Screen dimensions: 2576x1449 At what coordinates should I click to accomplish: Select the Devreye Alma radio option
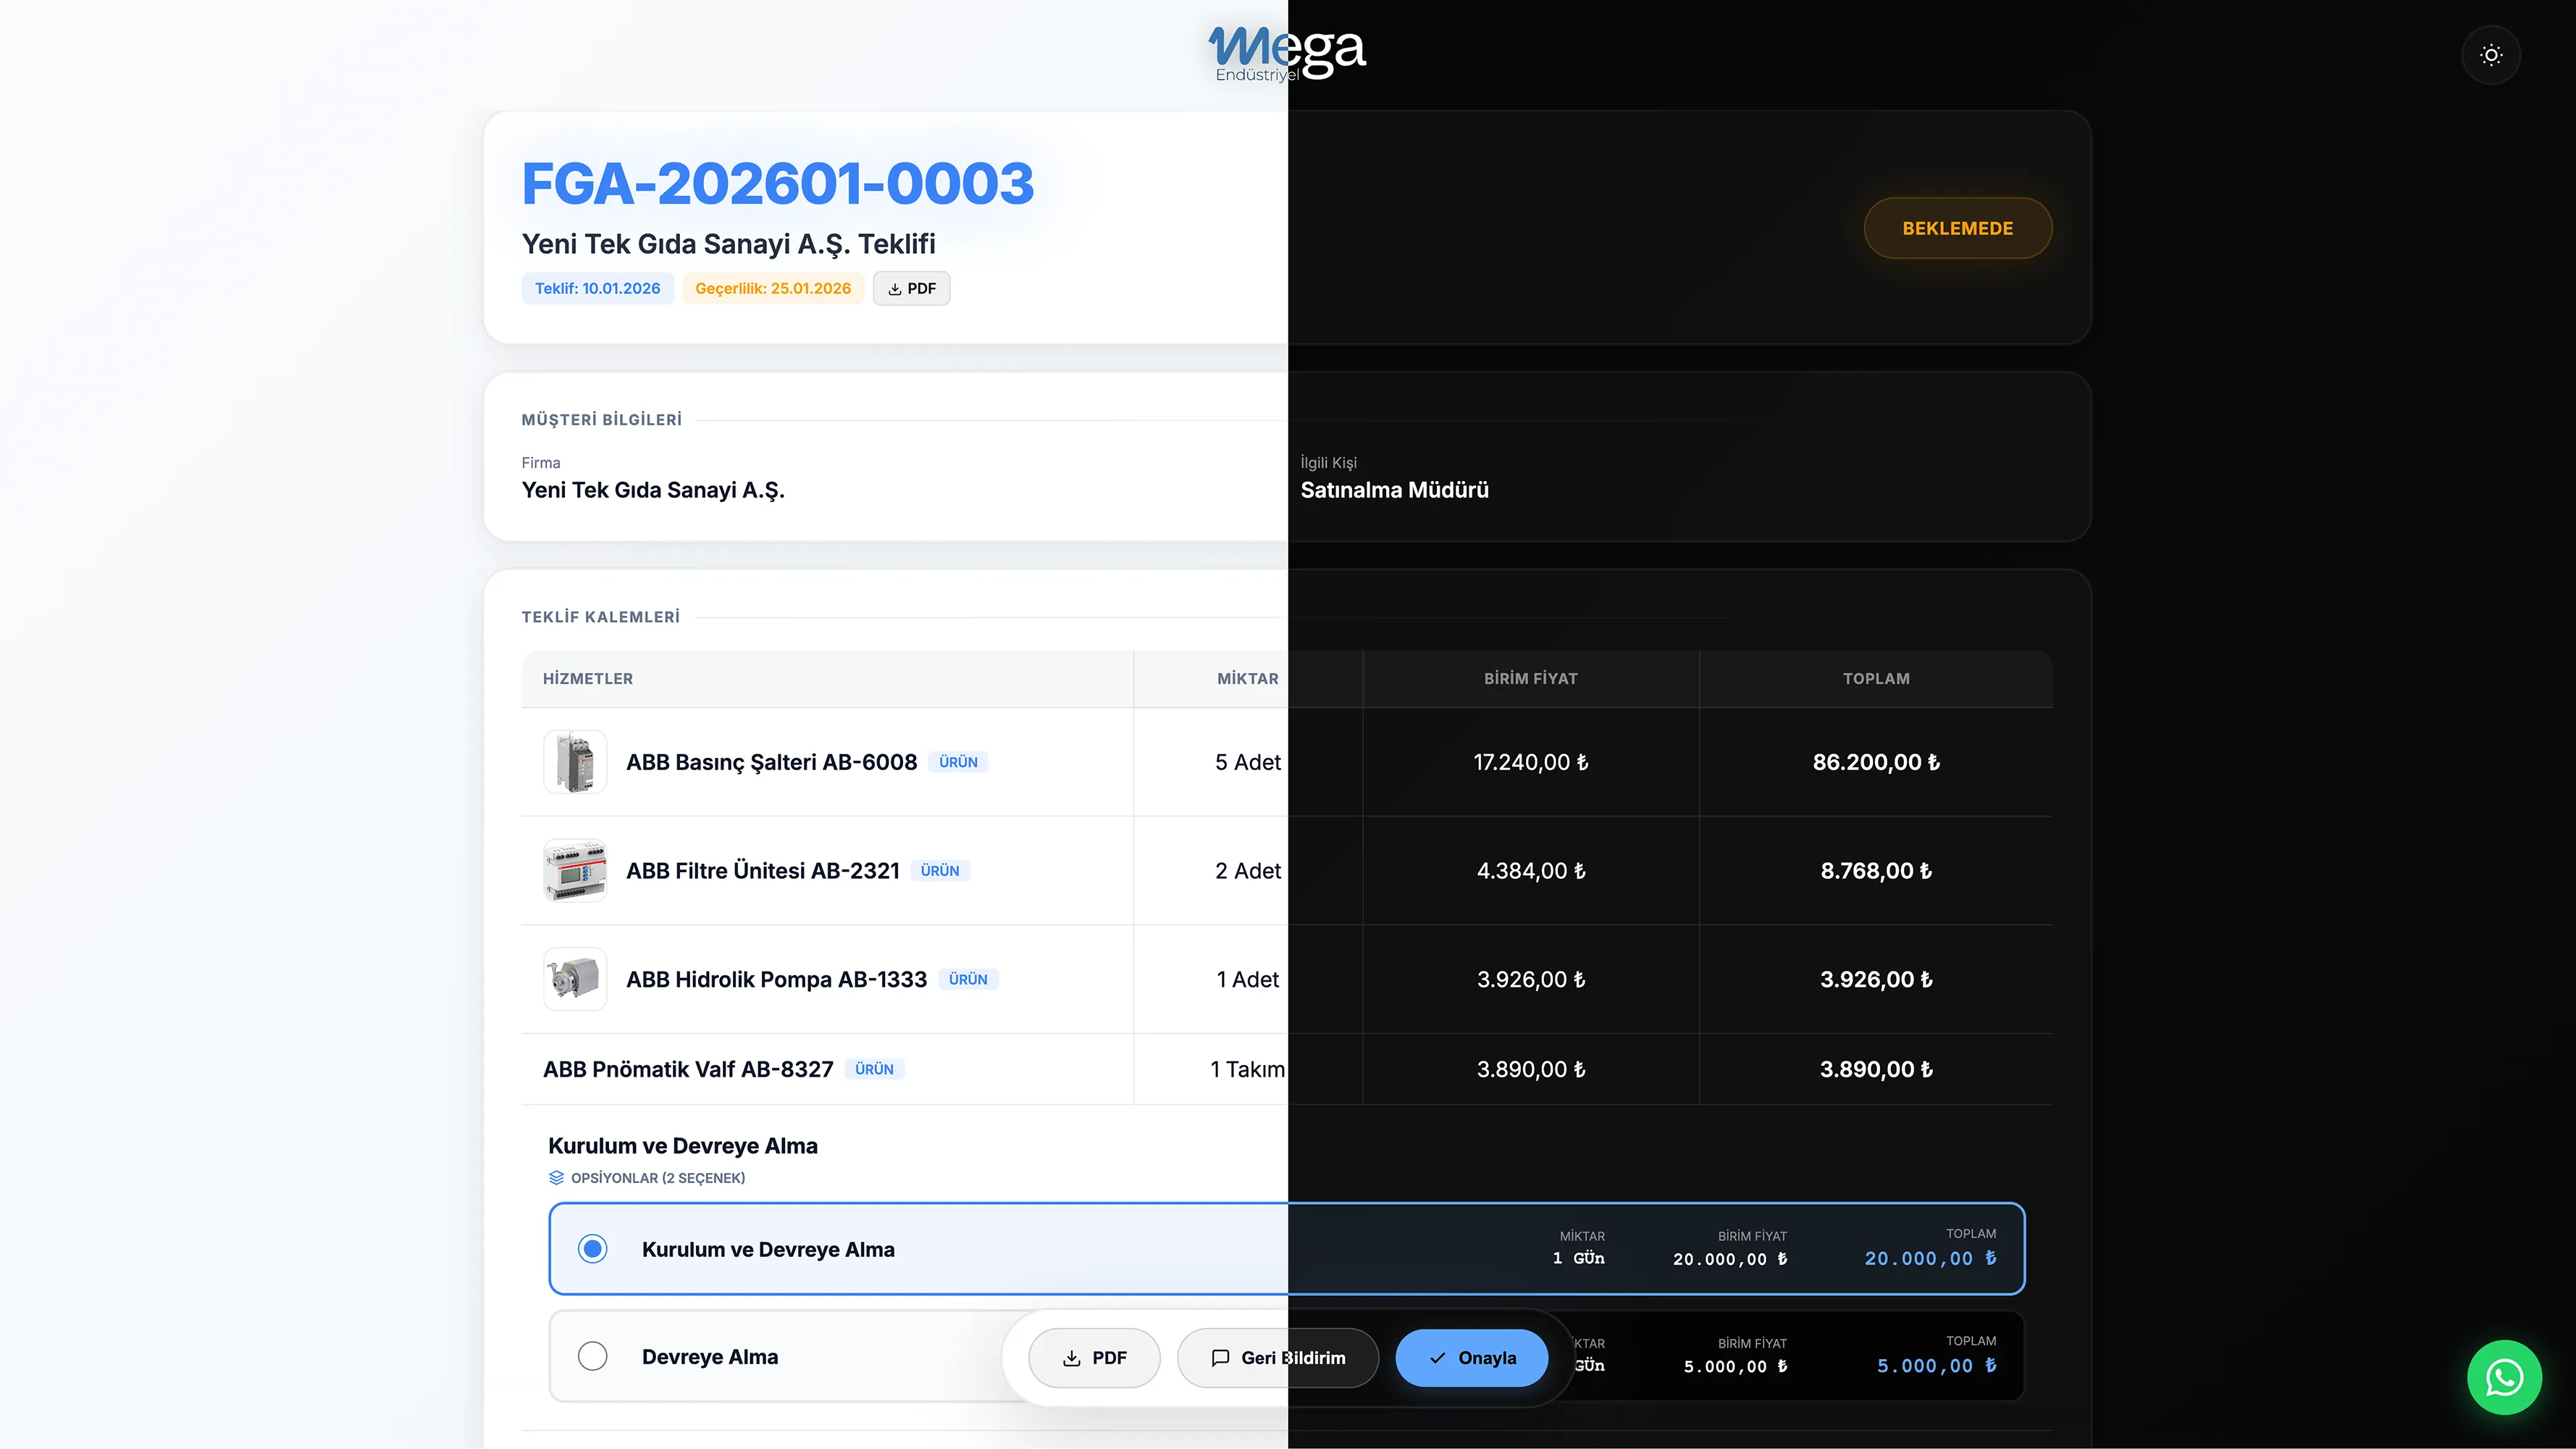click(x=593, y=1356)
